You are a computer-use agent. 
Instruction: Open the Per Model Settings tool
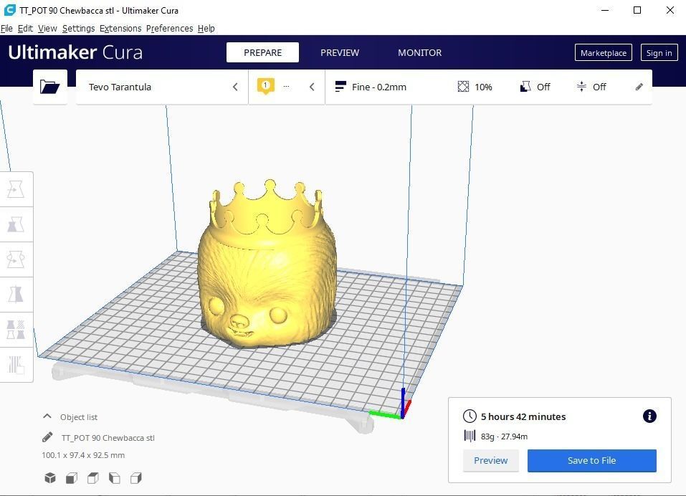16,330
